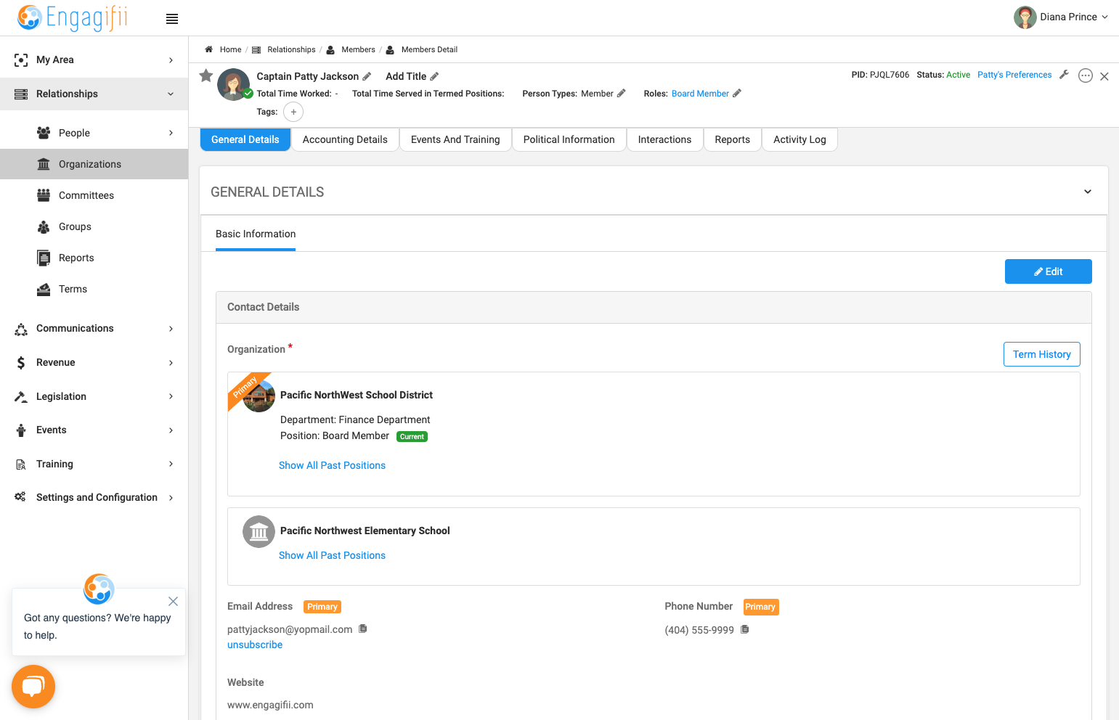
Task: Edit the Captain Patty Jackson name pencil
Action: (367, 76)
